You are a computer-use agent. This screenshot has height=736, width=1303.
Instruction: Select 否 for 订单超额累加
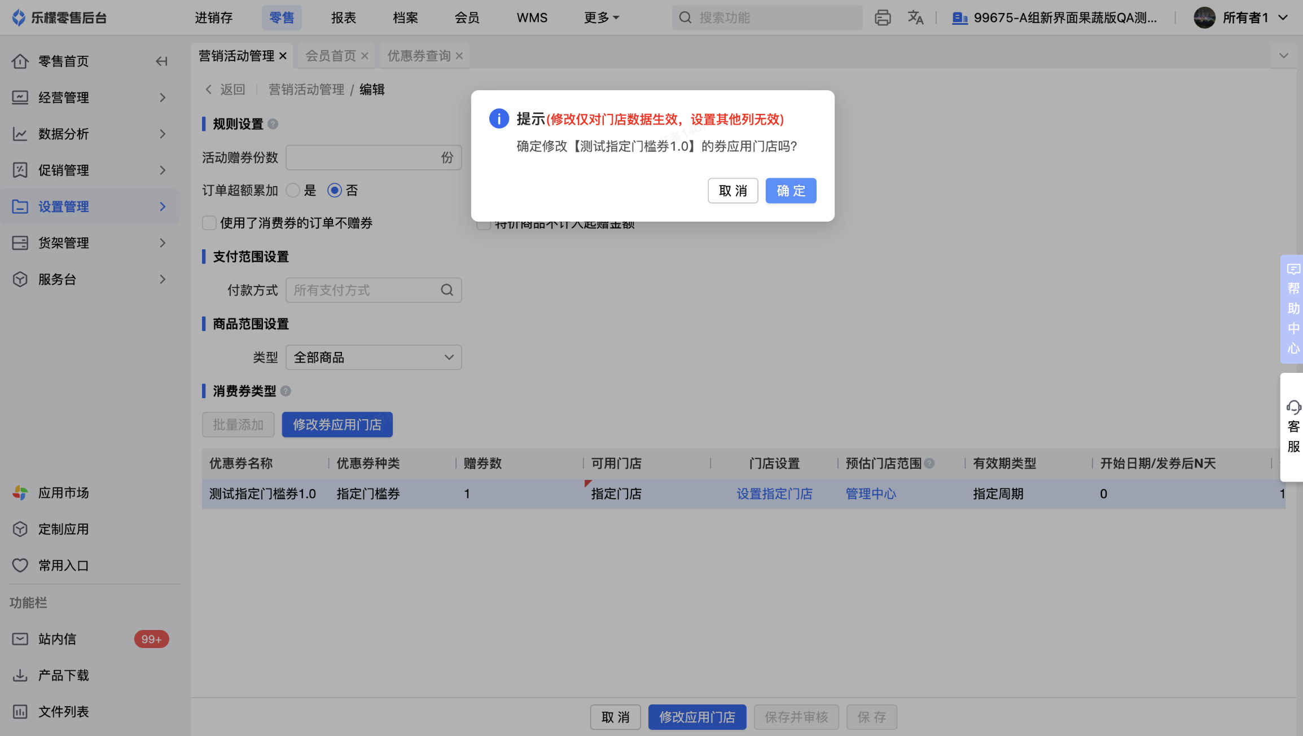(335, 190)
